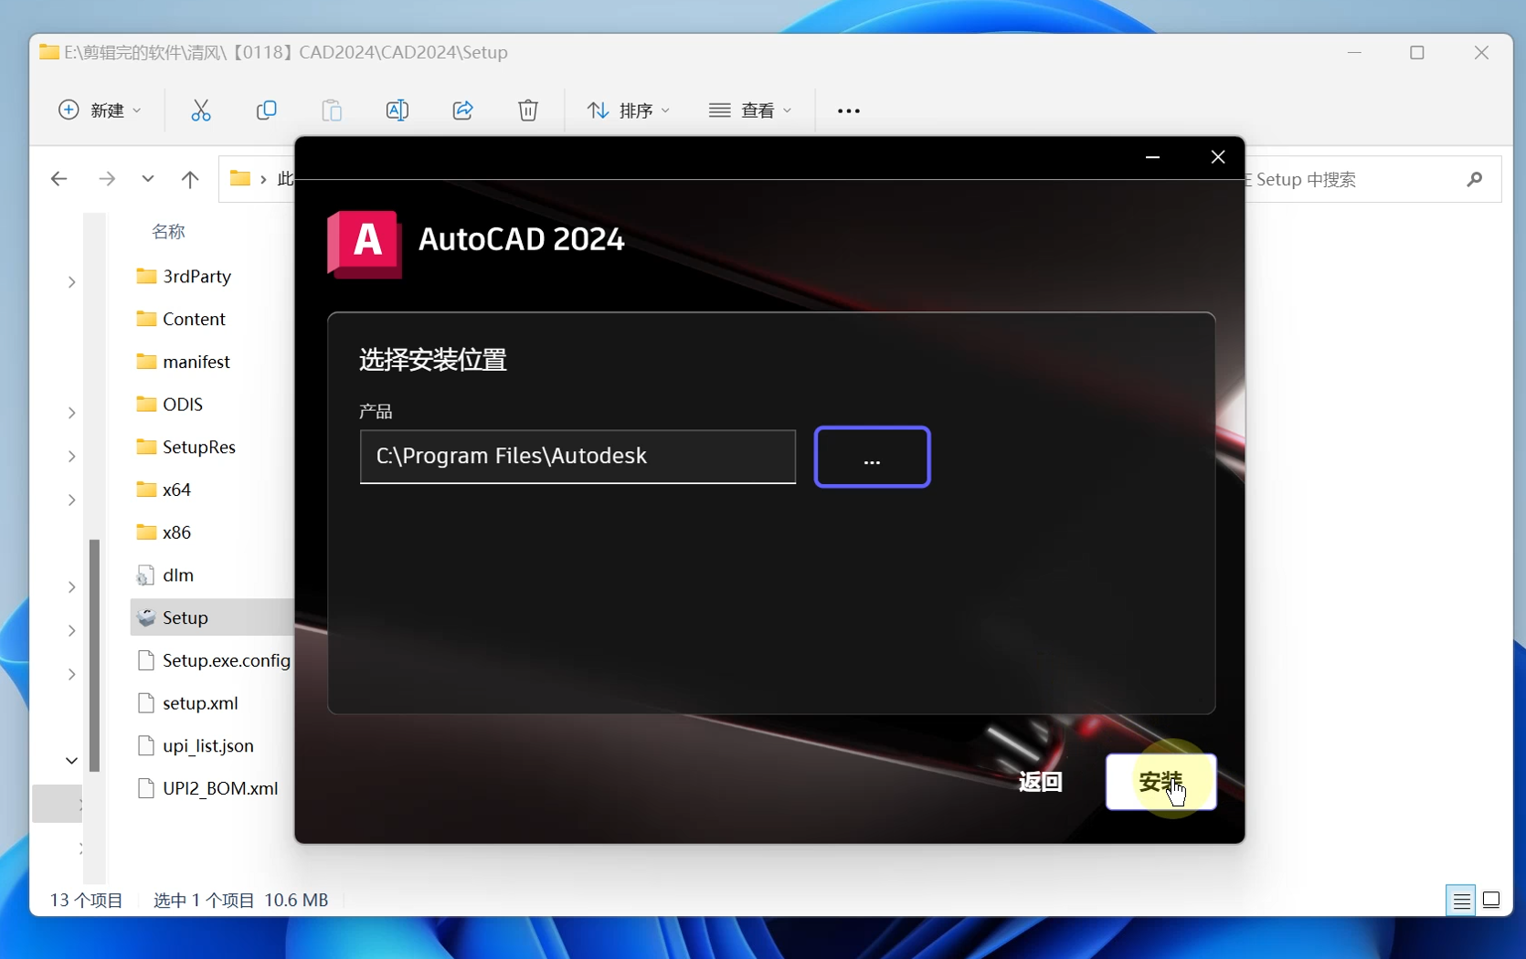This screenshot has width=1526, height=959.
Task: Click the 名称 (Name) column header
Action: click(168, 232)
